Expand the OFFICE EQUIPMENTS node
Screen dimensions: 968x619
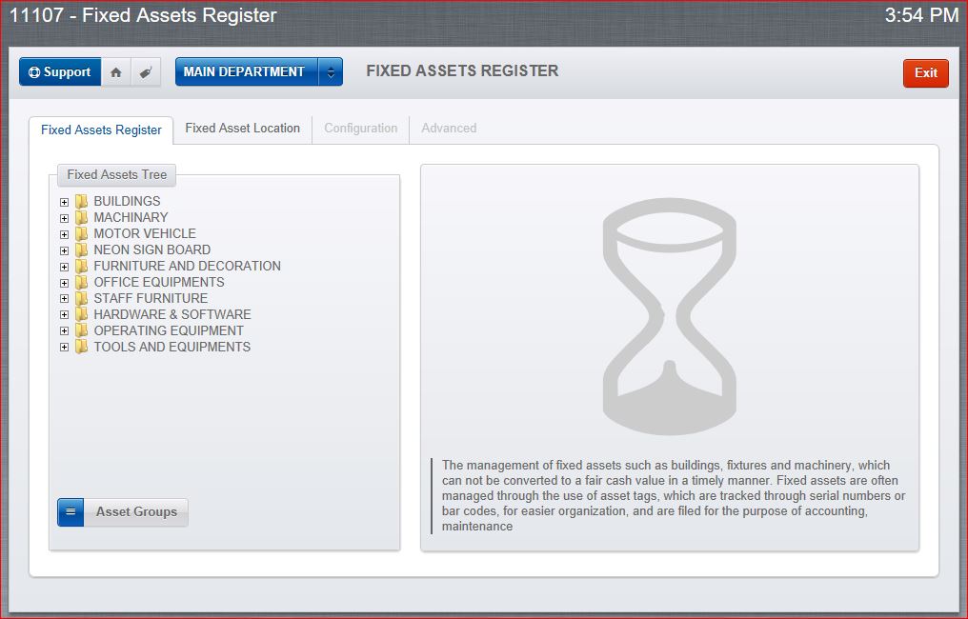point(64,283)
